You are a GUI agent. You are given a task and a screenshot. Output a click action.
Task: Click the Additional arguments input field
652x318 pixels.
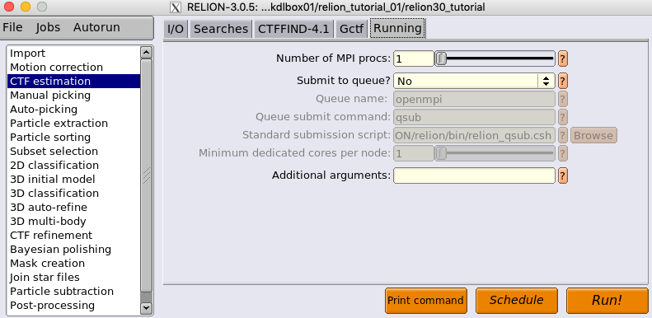[x=474, y=175]
